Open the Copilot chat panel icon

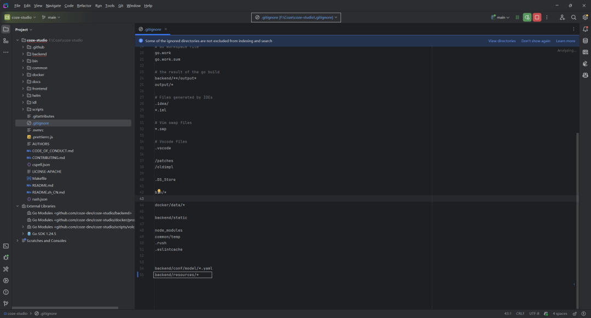coord(585,75)
